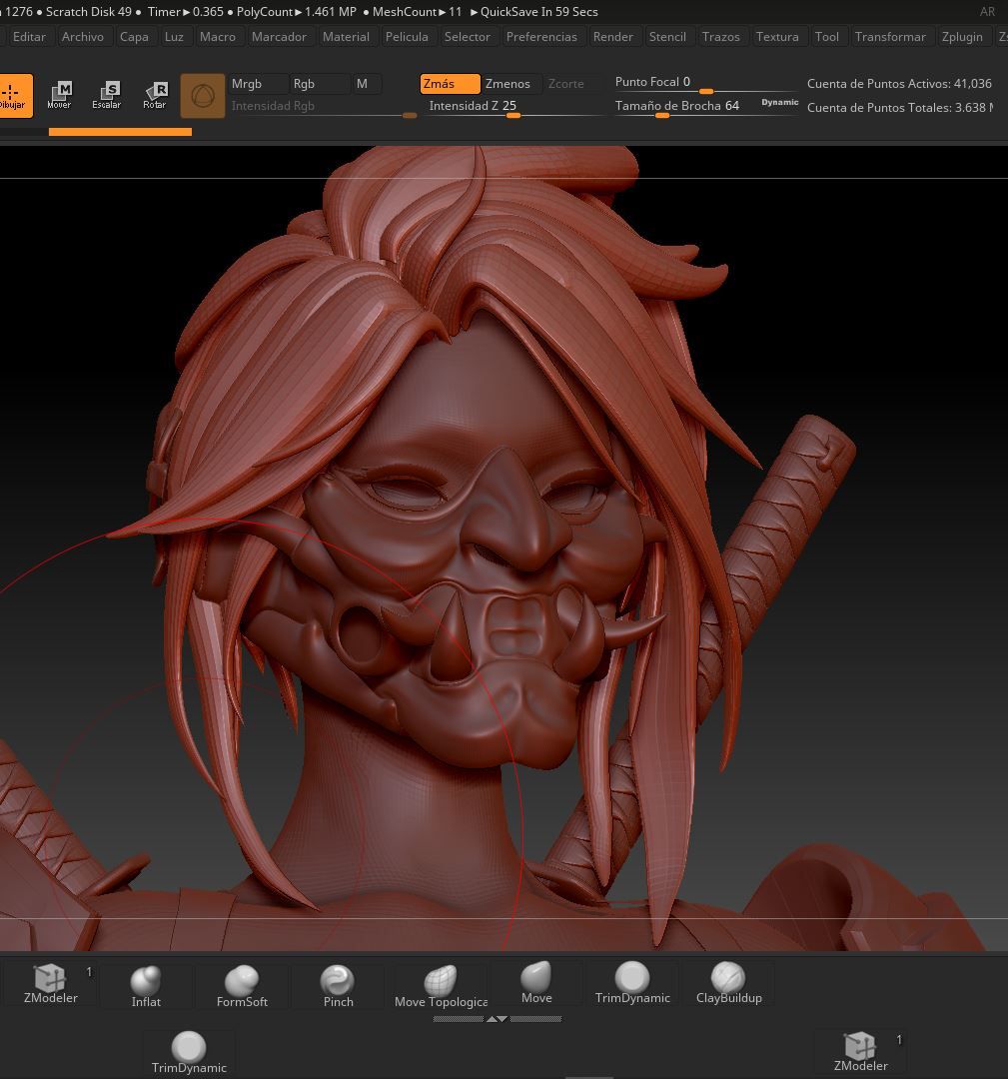The width and height of the screenshot is (1008, 1079).
Task: Click the AR indicator at top right
Action: [x=987, y=12]
